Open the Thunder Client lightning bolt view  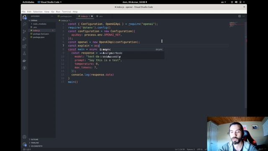point(24,68)
